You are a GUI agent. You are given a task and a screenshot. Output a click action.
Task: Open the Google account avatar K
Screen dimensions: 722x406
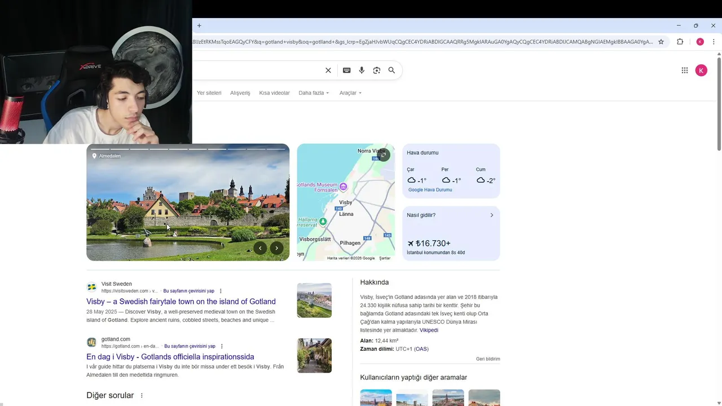point(701,70)
